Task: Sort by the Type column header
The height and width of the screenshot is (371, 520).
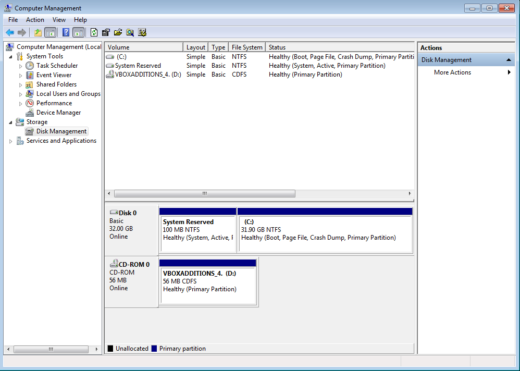Action: click(218, 47)
